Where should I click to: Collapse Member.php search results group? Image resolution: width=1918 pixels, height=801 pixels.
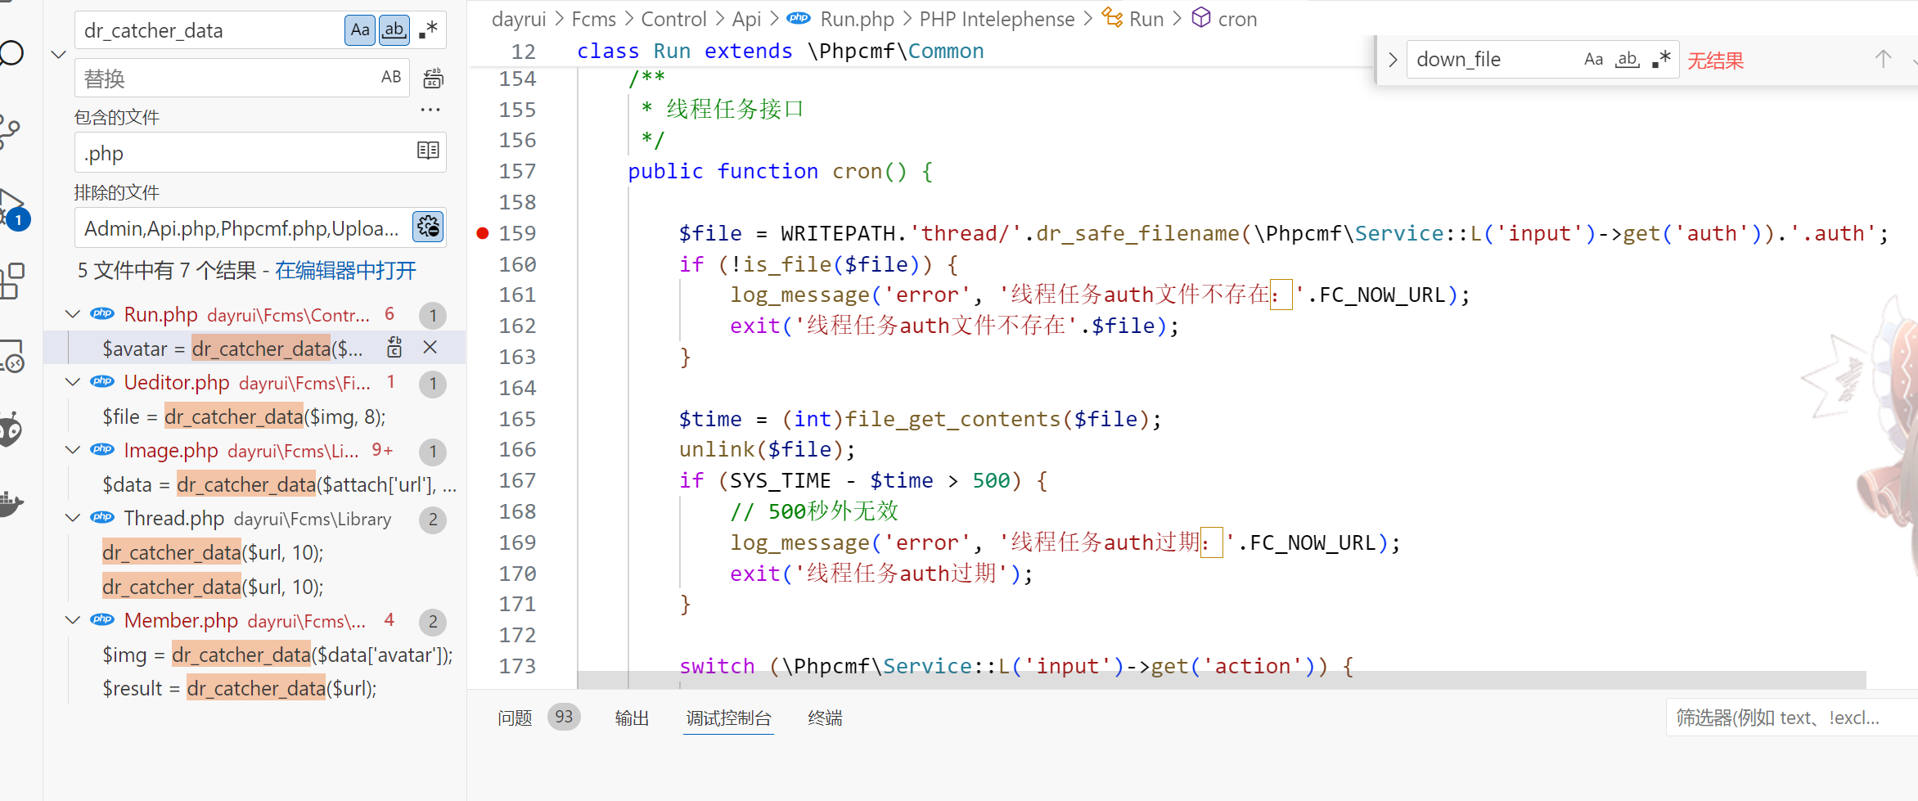pos(73,620)
